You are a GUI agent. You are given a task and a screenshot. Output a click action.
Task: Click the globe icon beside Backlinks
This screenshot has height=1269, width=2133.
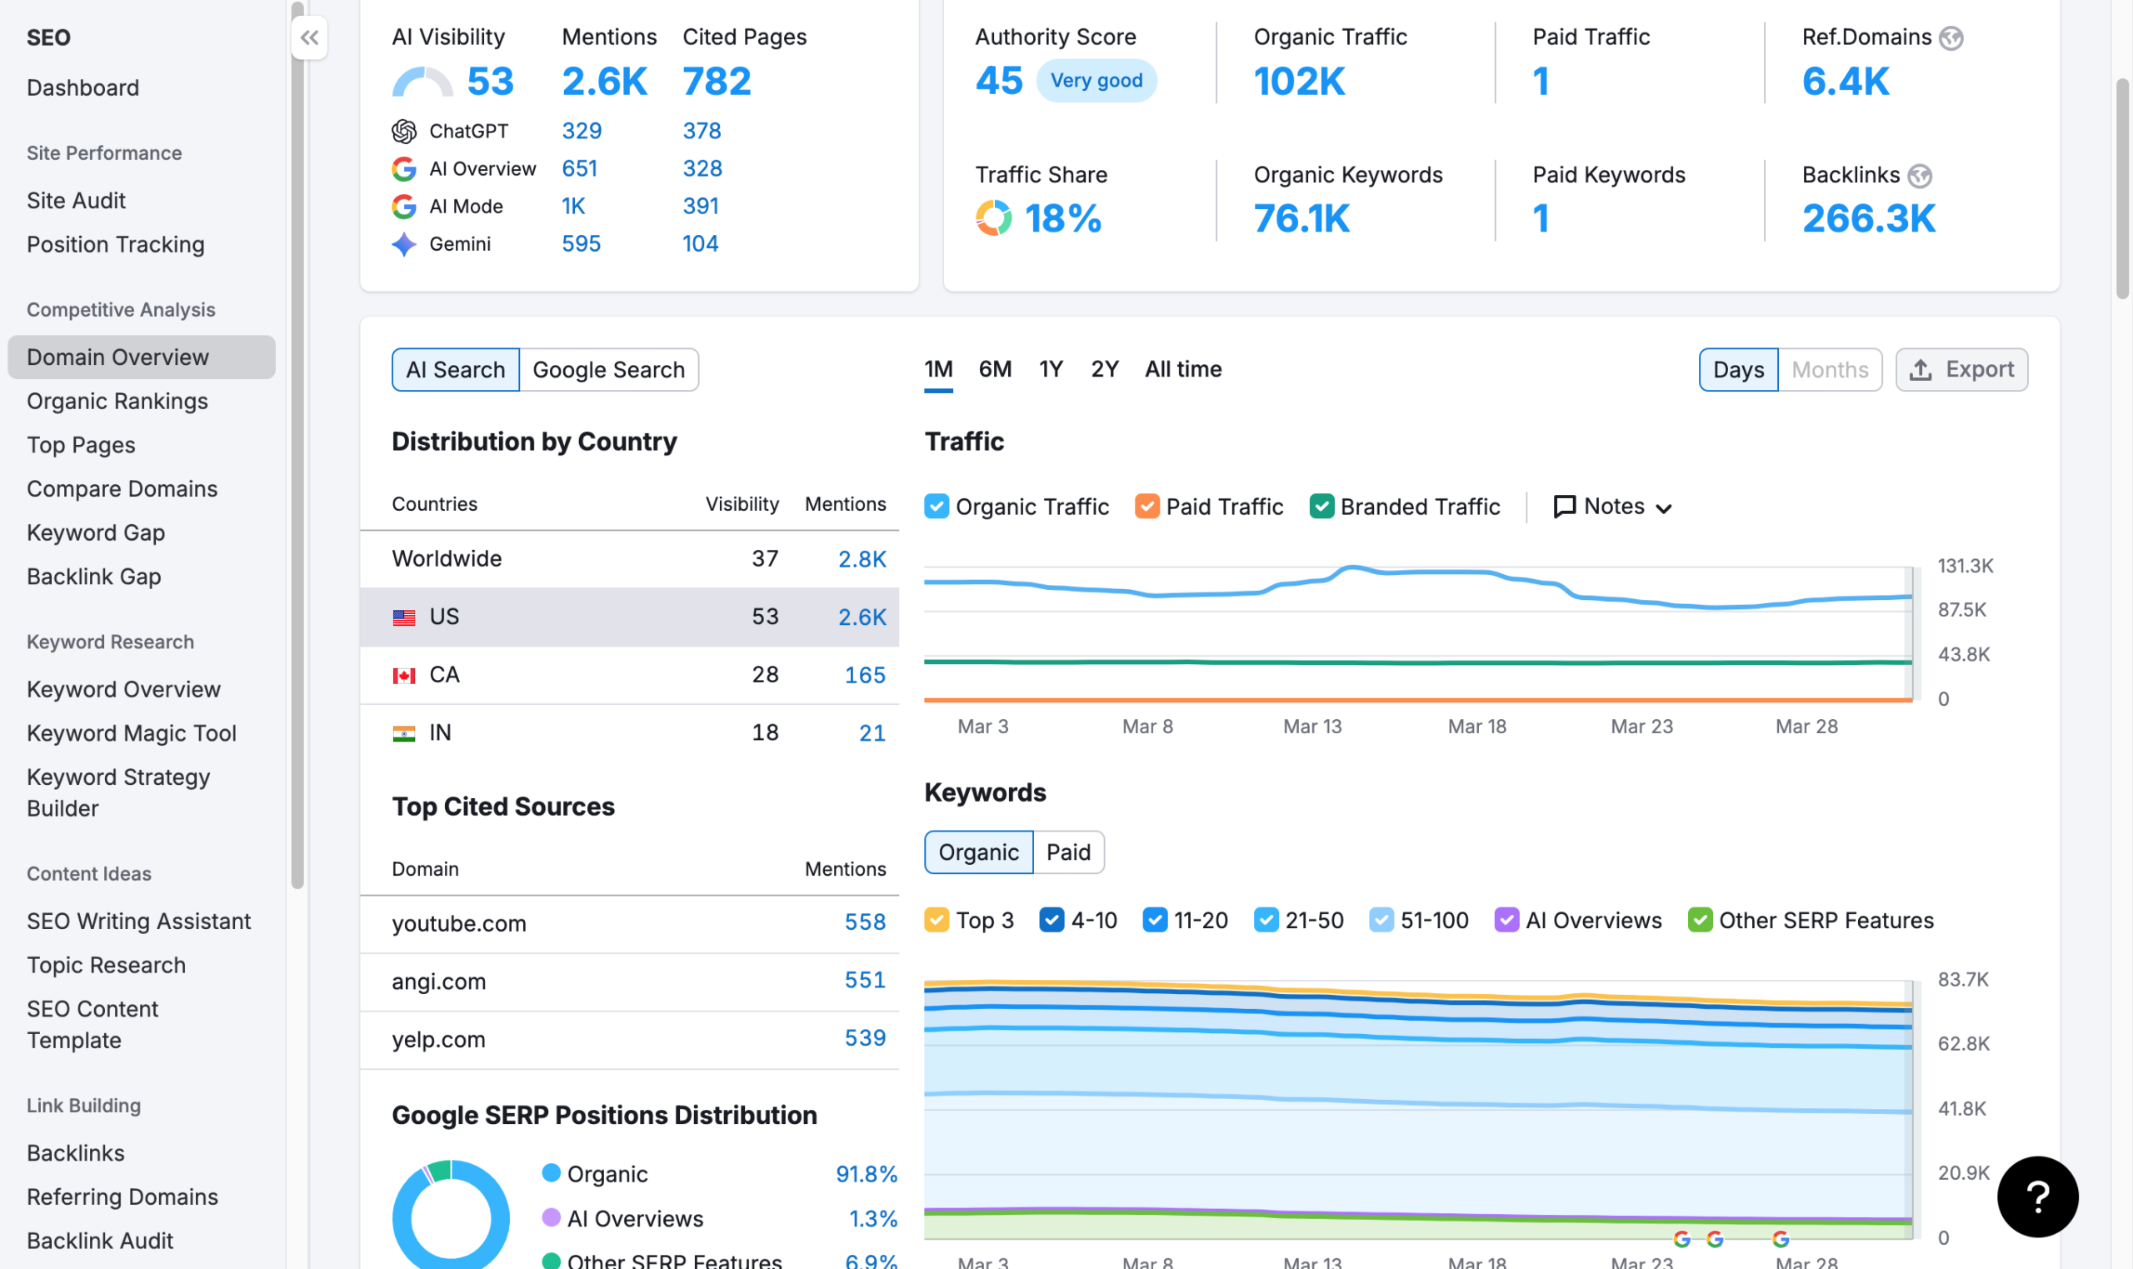point(1919,175)
